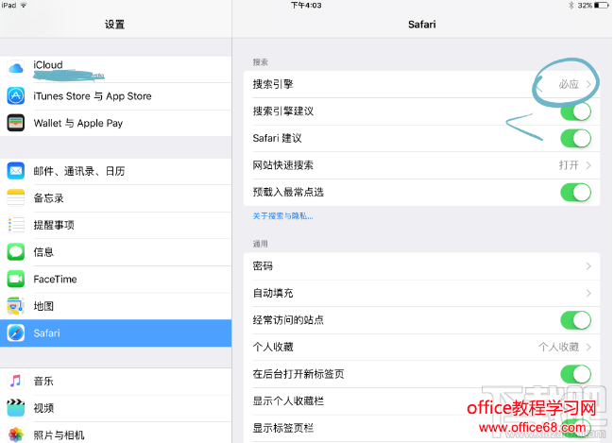This screenshot has width=614, height=443.
Task: Open 照片与相机 settings row
Action: (116, 434)
